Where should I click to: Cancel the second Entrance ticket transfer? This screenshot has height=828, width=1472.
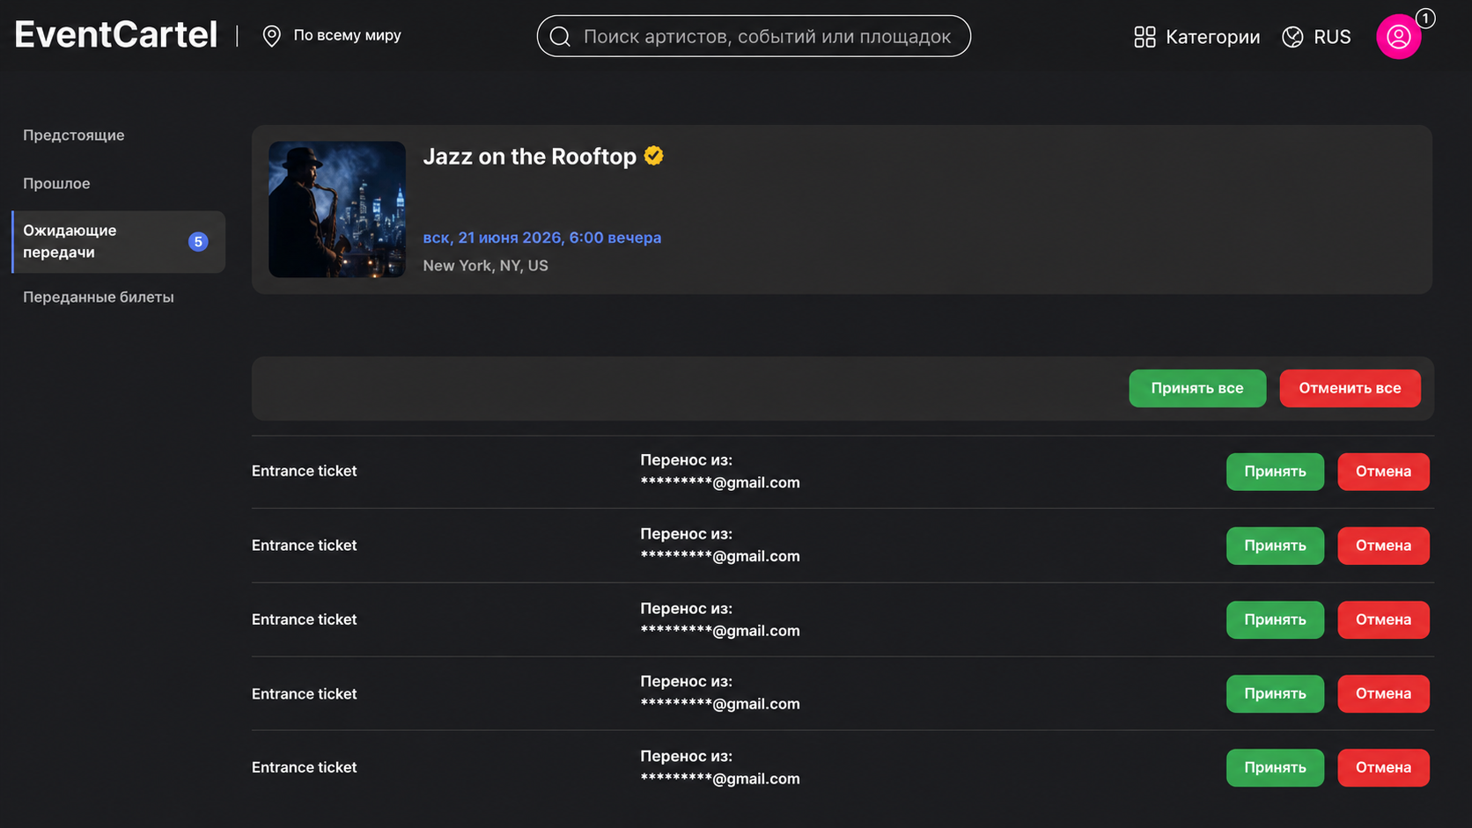point(1383,546)
